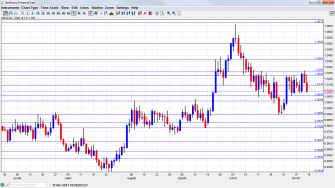Open the Time Scale menu
335x188 pixels.
click(x=49, y=7)
